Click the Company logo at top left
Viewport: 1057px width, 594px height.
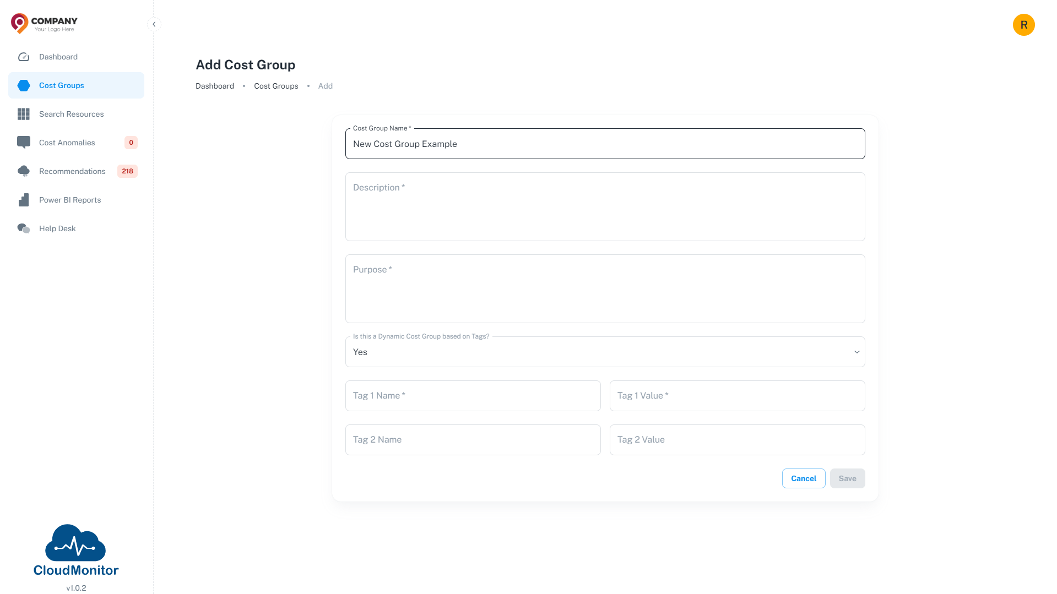pos(43,23)
